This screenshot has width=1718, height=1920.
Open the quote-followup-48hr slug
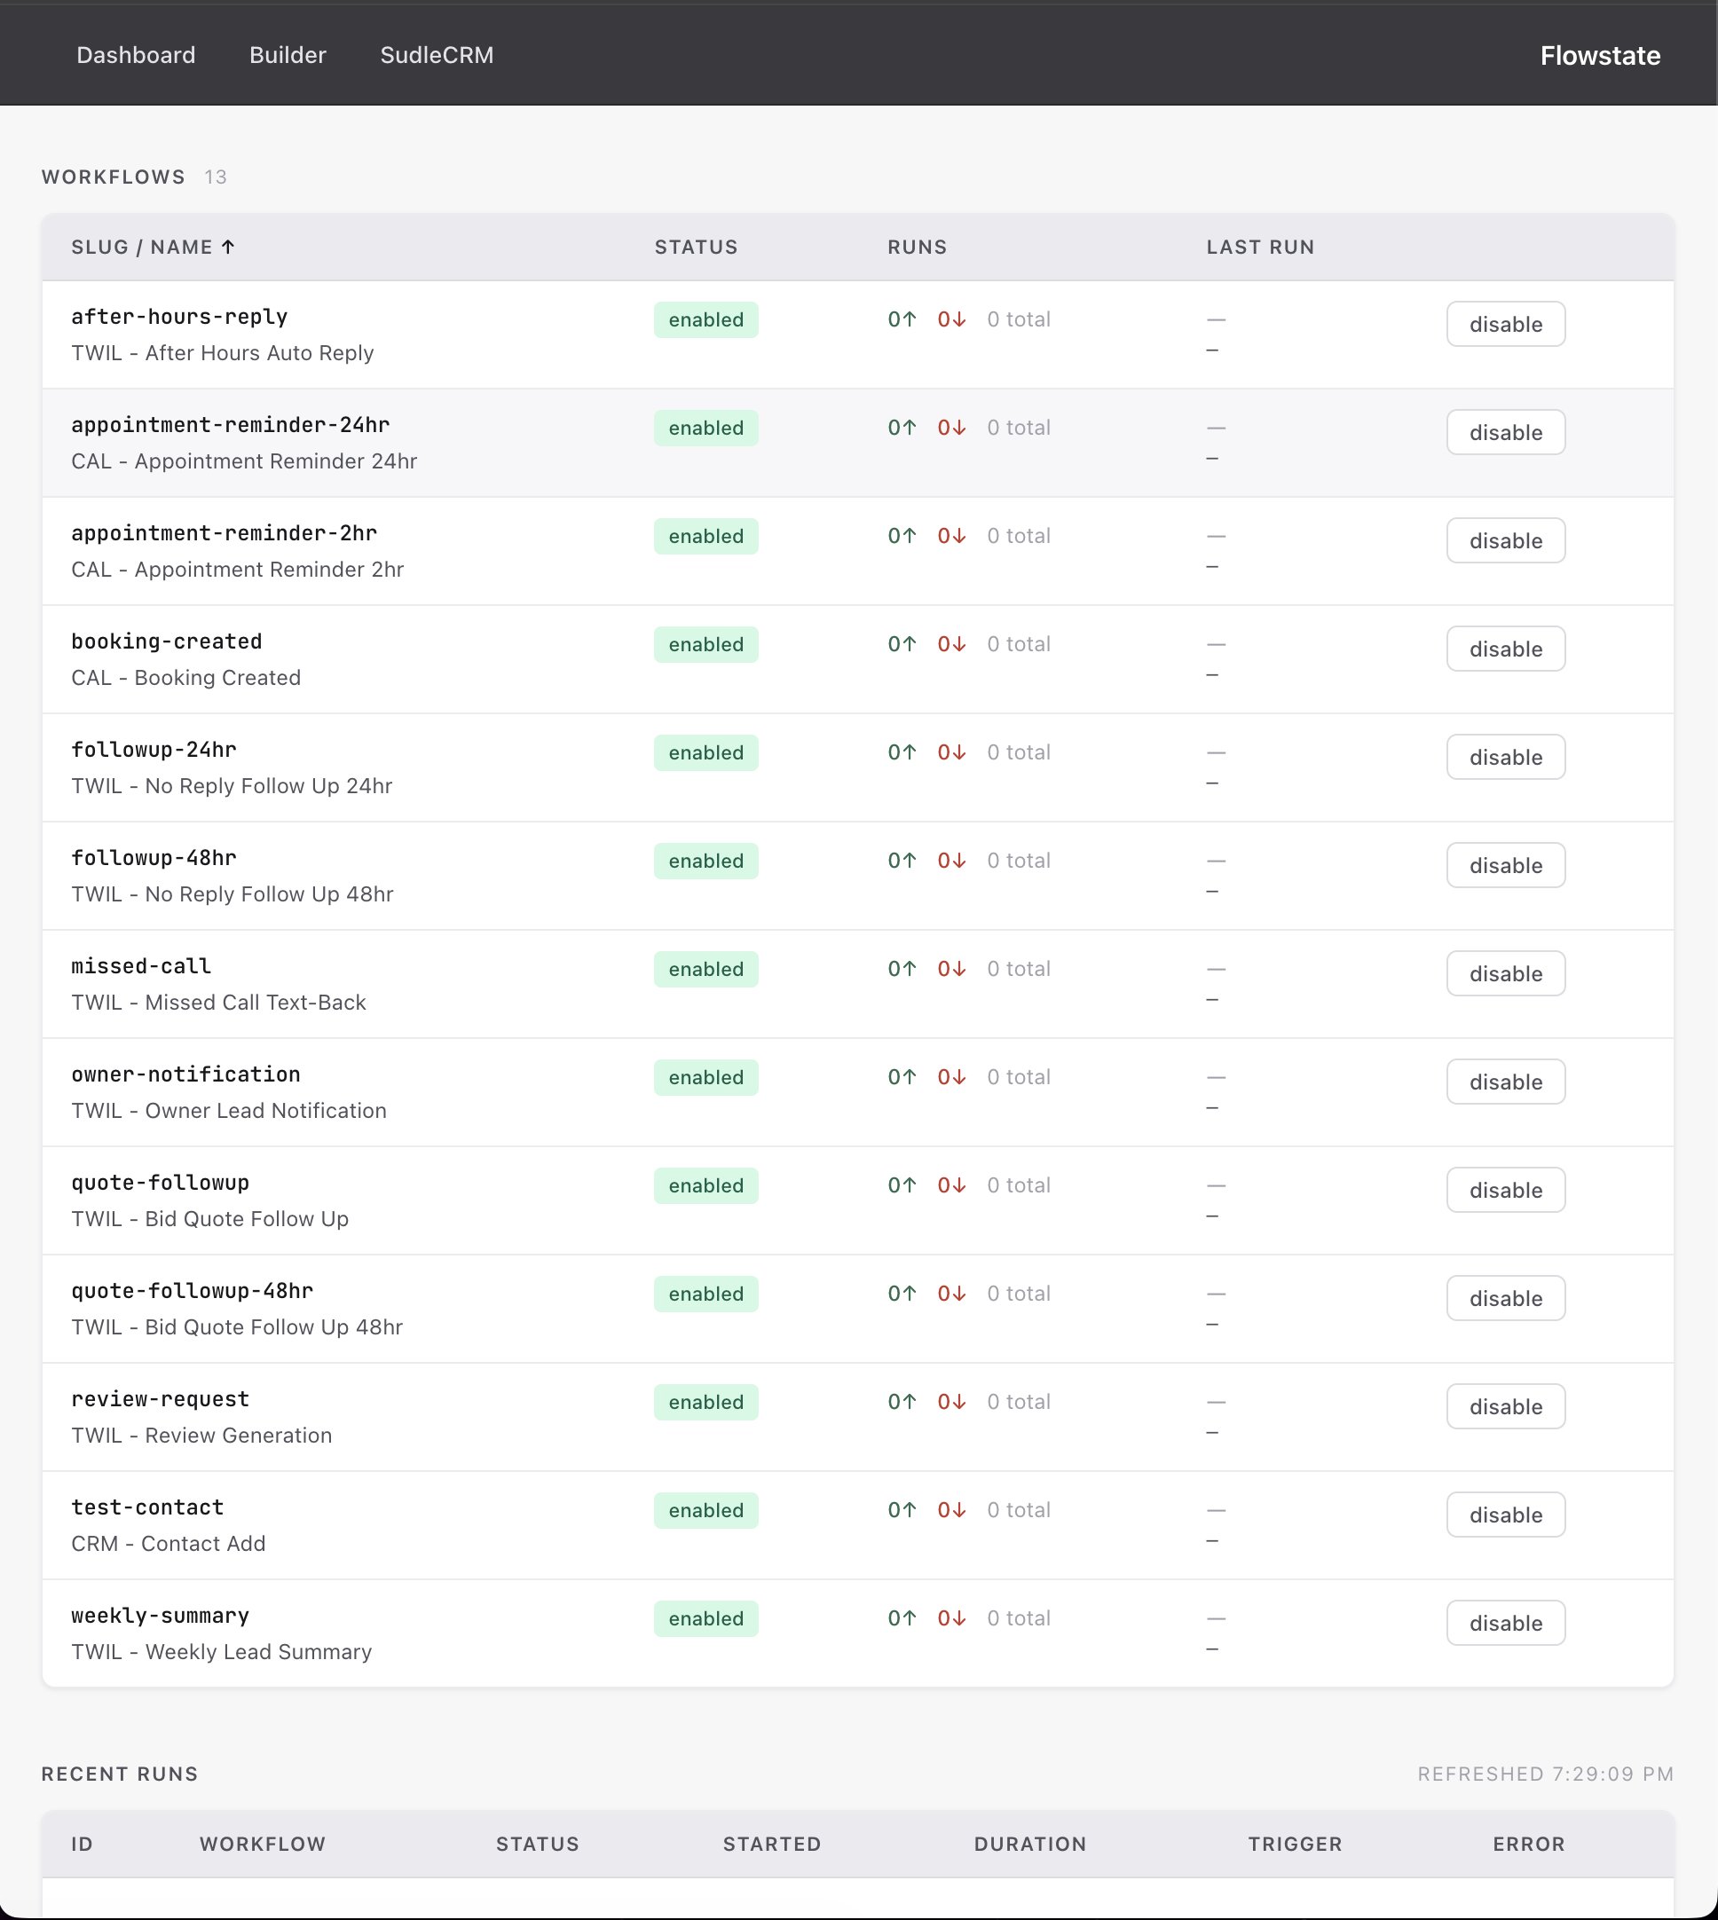193,1291
